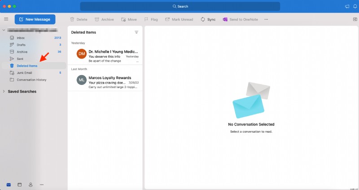Click the Inbox tray icon
Screen dimensions: 359x190
(x=12, y=38)
